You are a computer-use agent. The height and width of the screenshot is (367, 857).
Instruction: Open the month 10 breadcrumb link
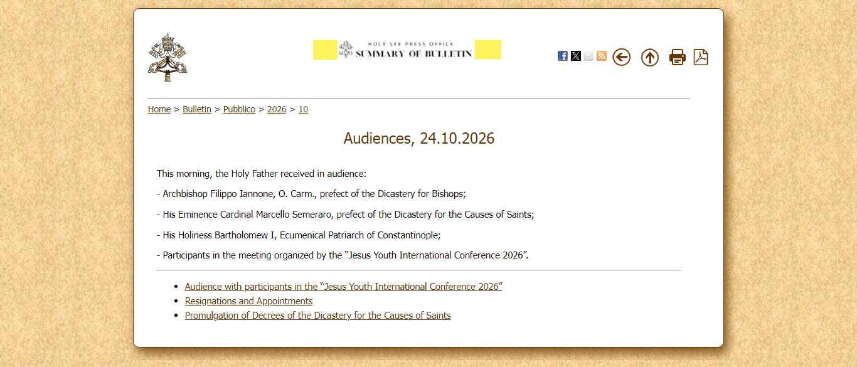pos(303,109)
